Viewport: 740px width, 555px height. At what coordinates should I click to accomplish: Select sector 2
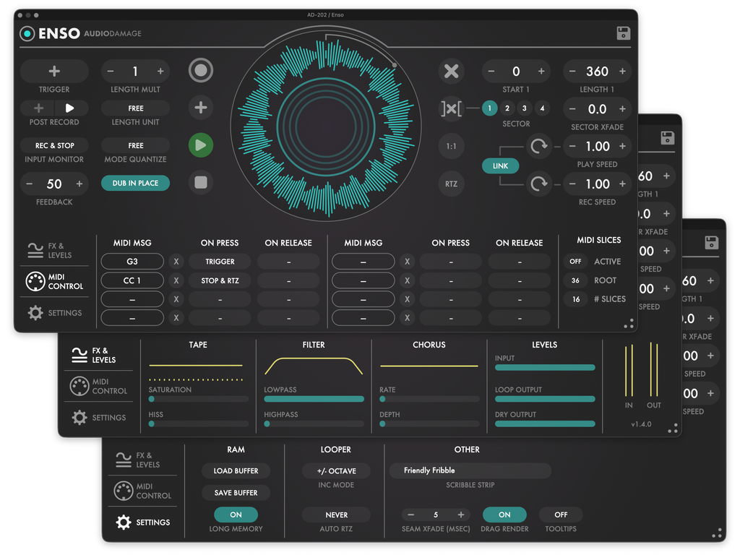coord(507,108)
